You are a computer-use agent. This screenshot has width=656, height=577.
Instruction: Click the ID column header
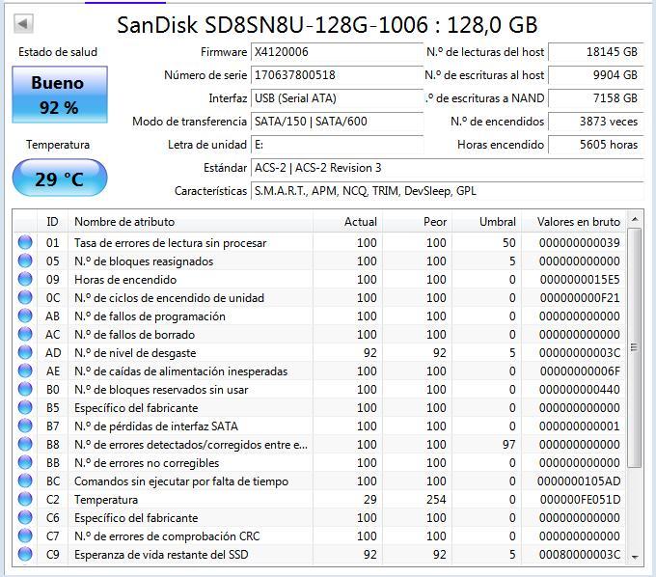(x=52, y=222)
